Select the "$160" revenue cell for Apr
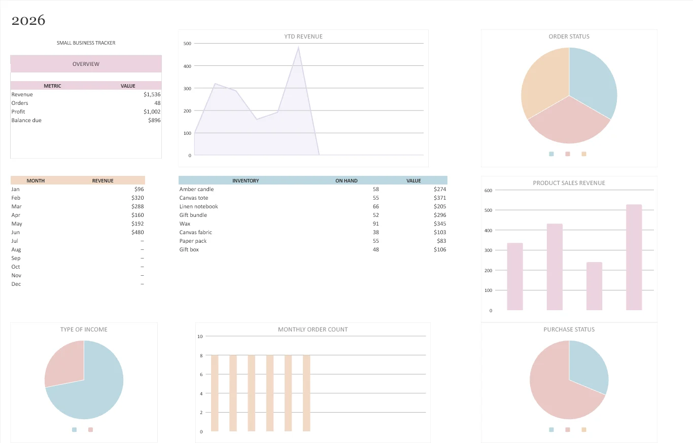Viewport: 693px width, 443px height. [x=137, y=215]
